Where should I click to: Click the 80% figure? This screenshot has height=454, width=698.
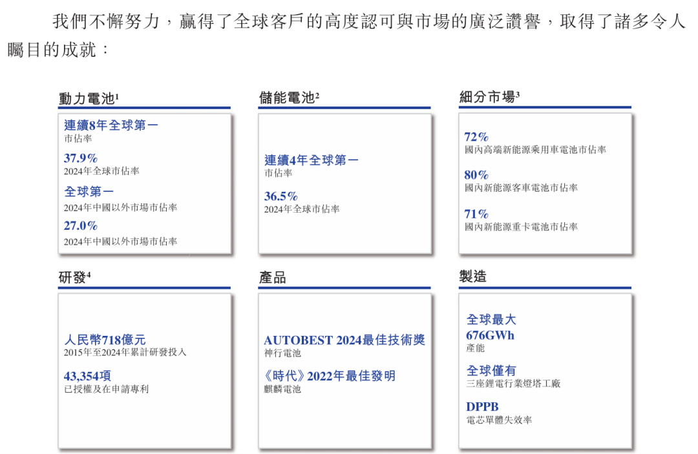(476, 175)
